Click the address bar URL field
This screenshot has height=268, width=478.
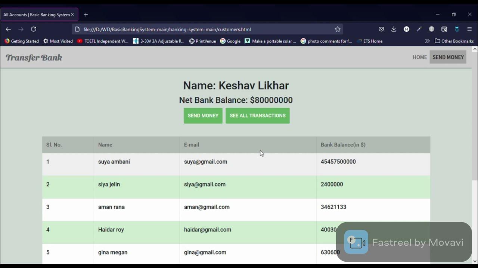[207, 29]
